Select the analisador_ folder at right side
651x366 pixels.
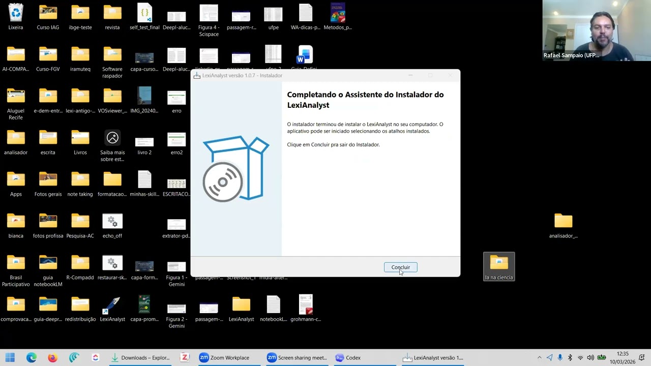tap(564, 225)
